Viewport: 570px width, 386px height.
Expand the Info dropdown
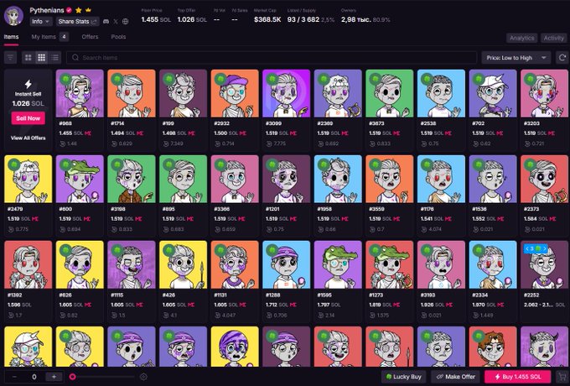[x=41, y=22]
